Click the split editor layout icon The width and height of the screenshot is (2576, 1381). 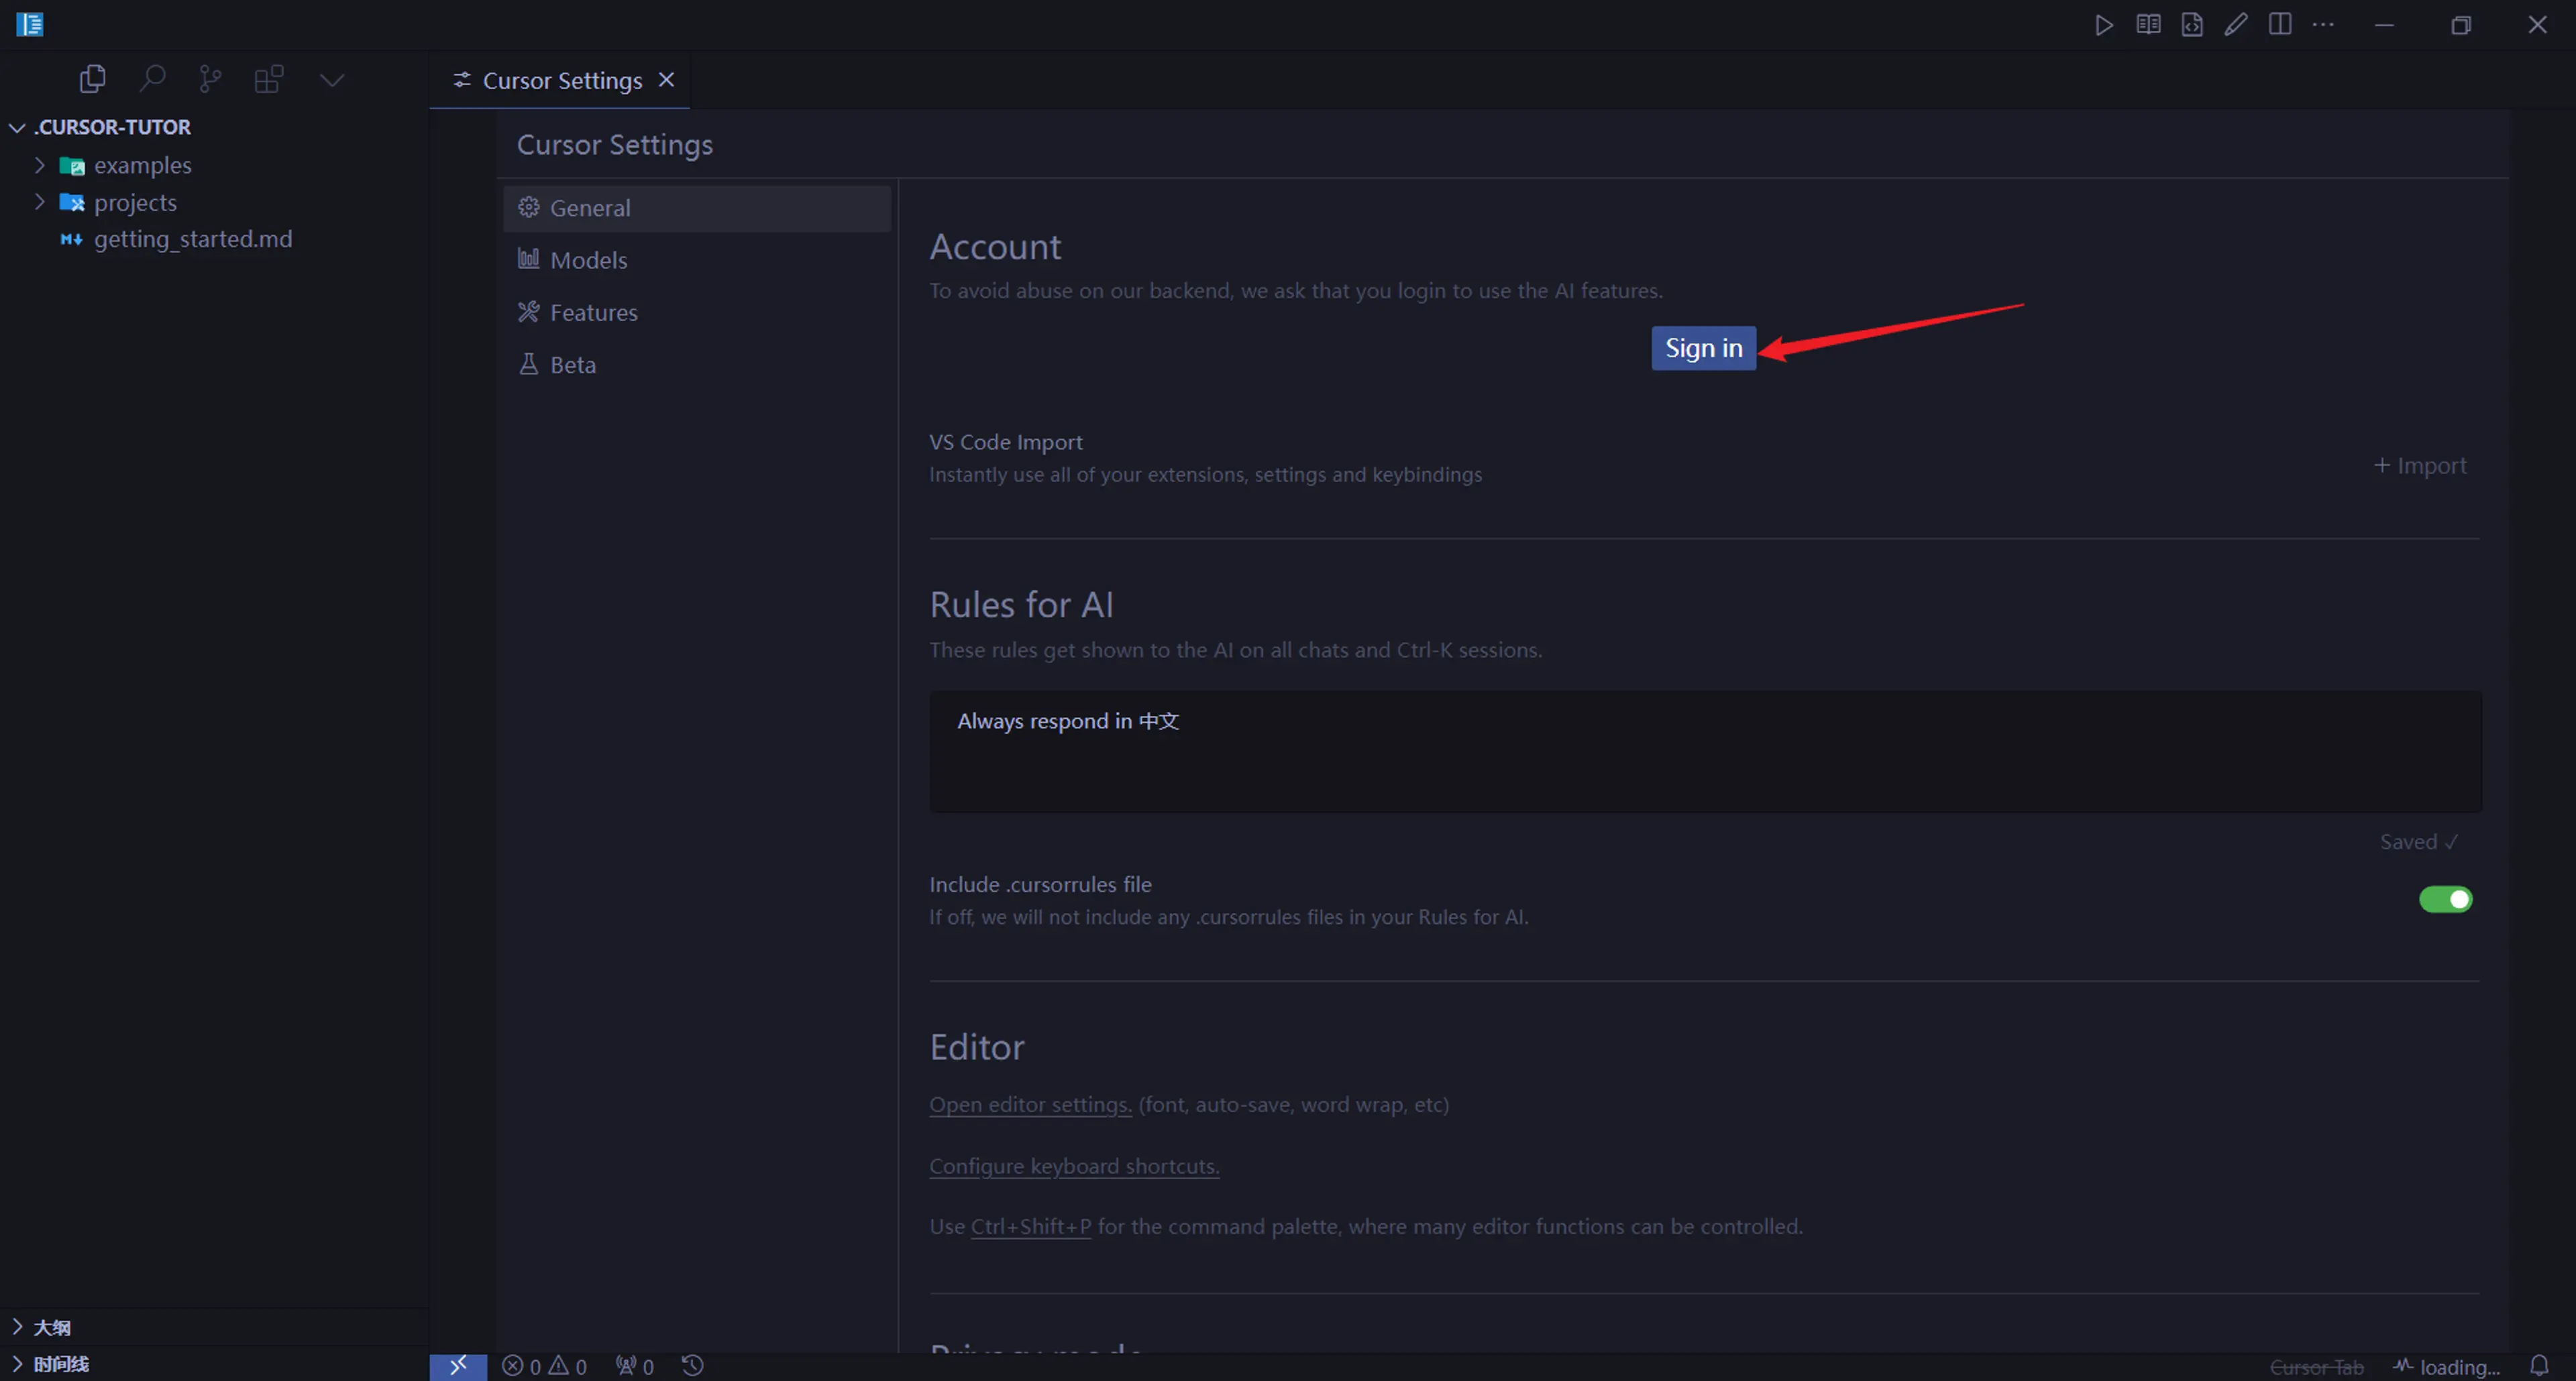click(2279, 25)
